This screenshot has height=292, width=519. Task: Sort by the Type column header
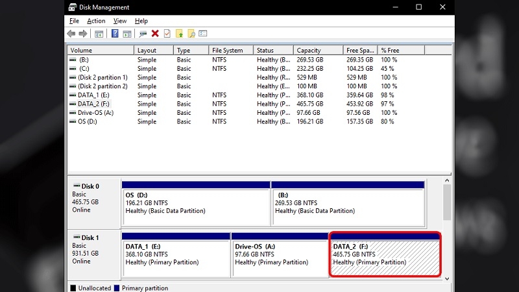(191, 51)
